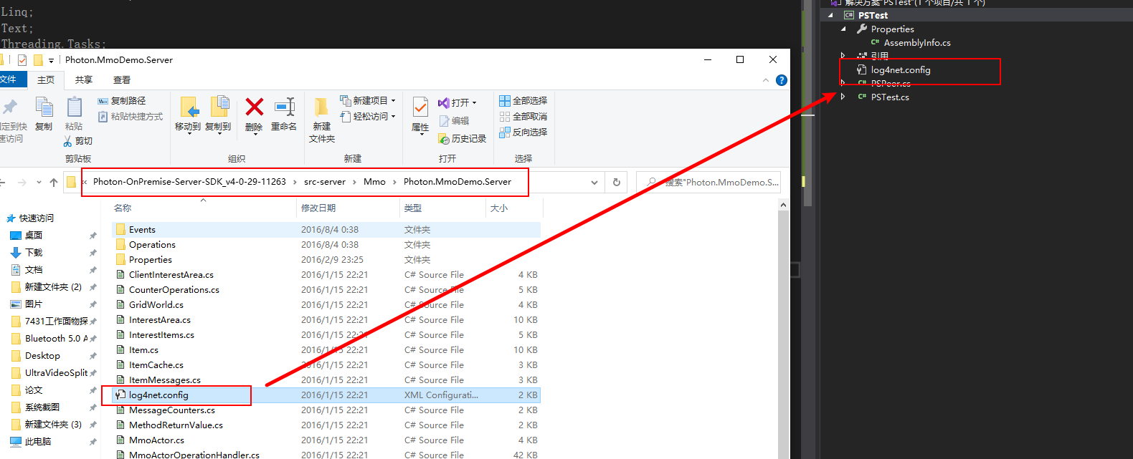The width and height of the screenshot is (1133, 459).
Task: Select the Properties folder in file list
Action: tap(326, 260)
